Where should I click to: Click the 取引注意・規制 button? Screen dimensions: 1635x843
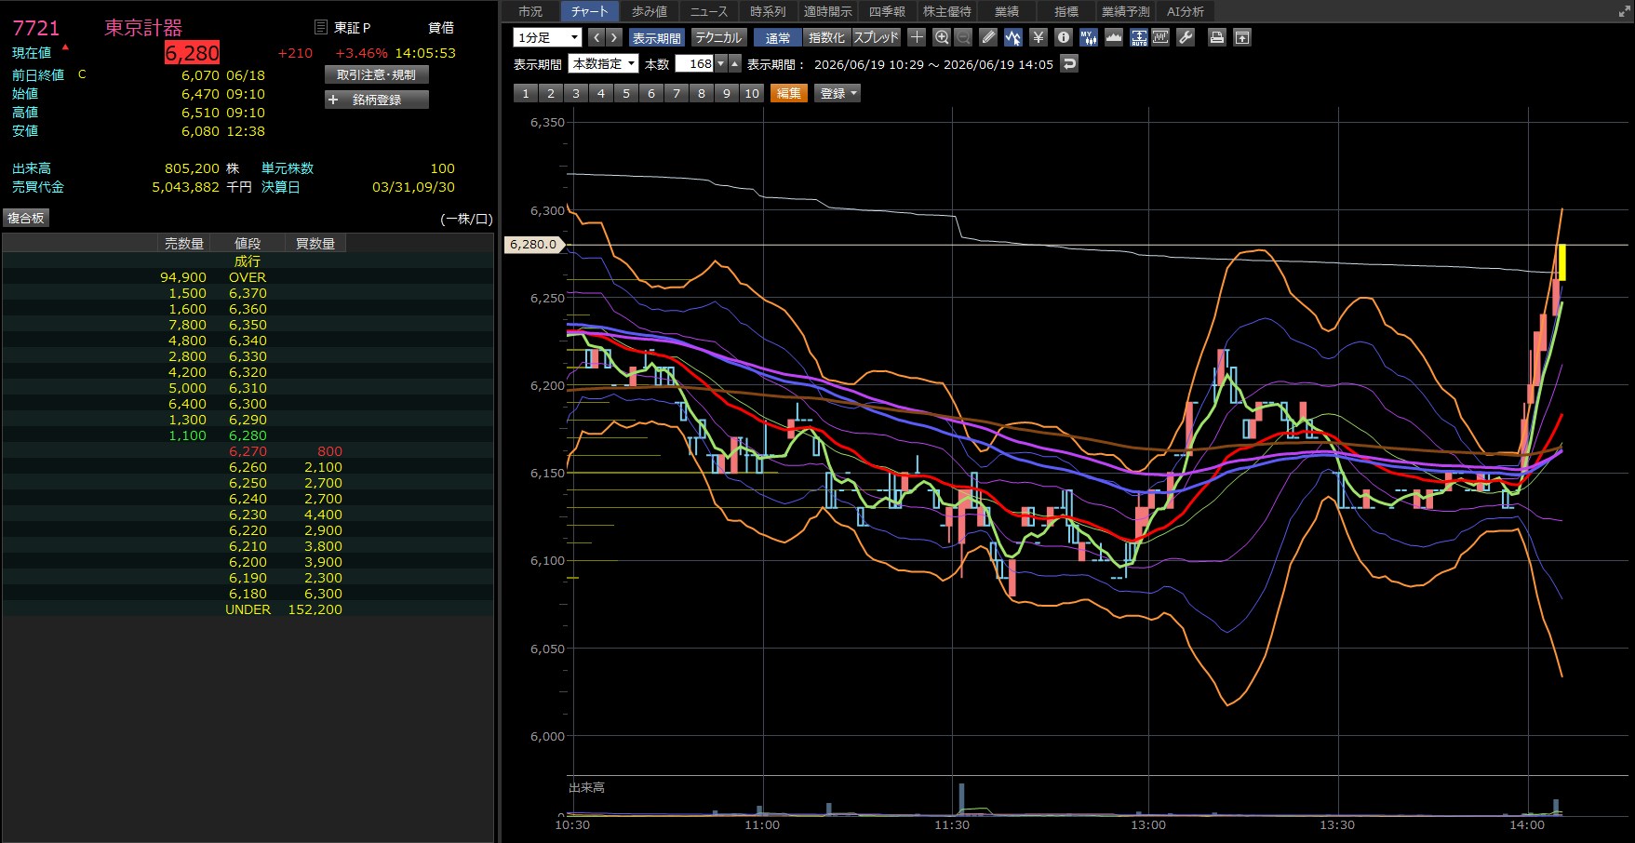(377, 74)
